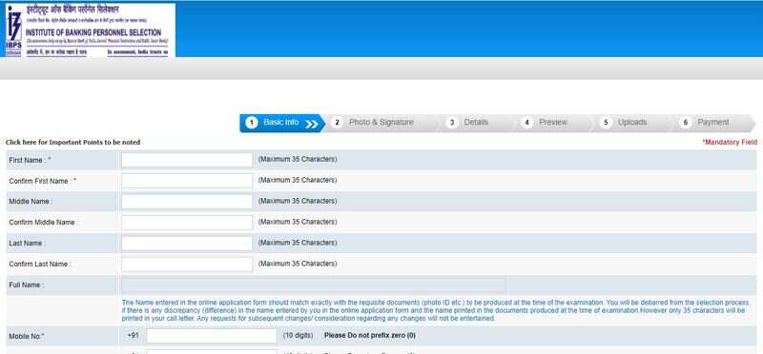Viewport: 763px width, 354px height.
Task: Select step 4 number circle icon
Action: click(526, 123)
